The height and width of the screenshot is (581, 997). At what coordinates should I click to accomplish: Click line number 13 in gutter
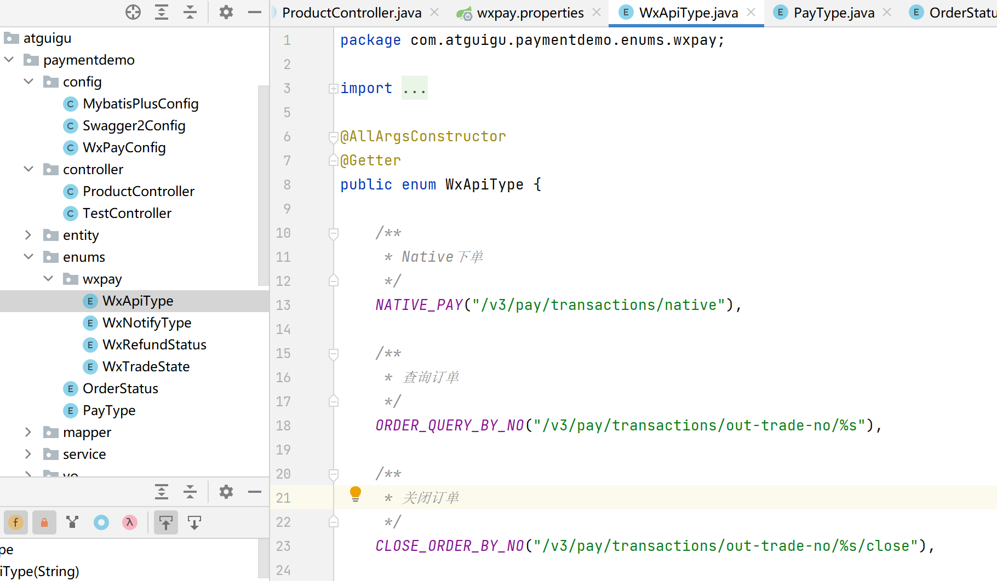[283, 305]
